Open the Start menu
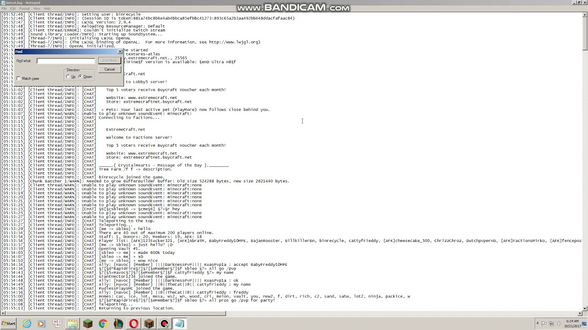The image size is (588, 330). click(8, 324)
